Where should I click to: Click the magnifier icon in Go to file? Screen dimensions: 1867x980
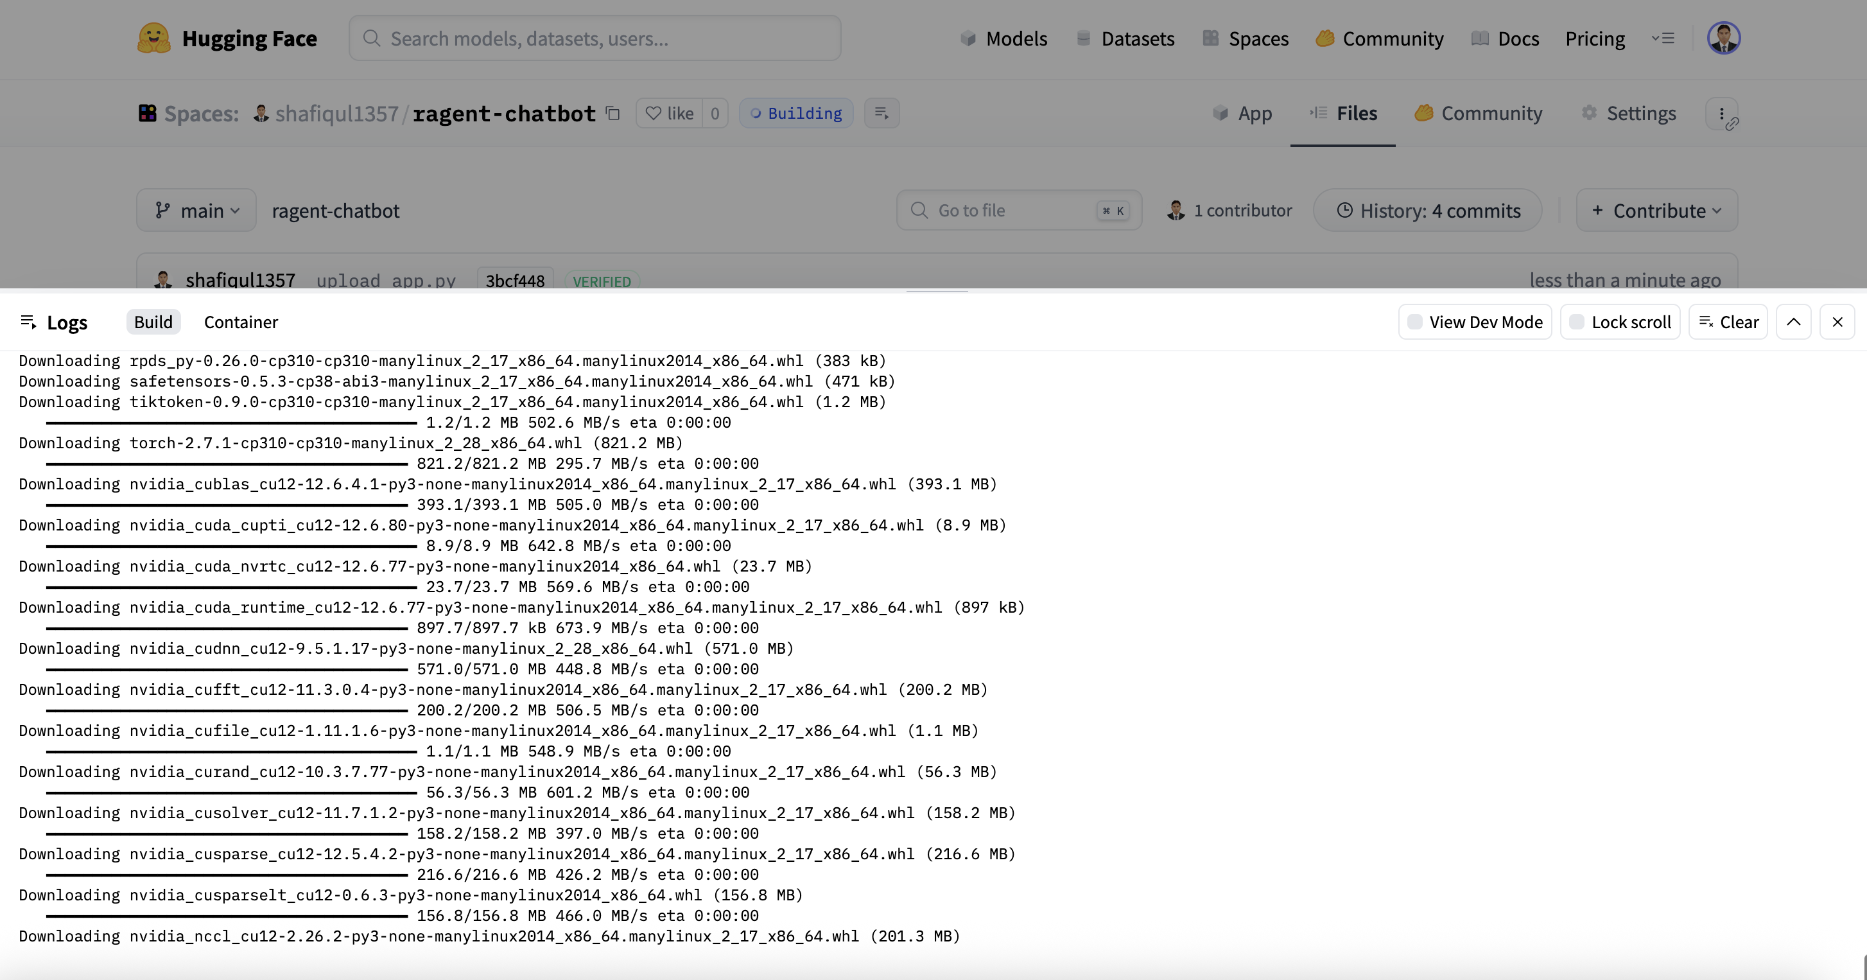click(919, 210)
